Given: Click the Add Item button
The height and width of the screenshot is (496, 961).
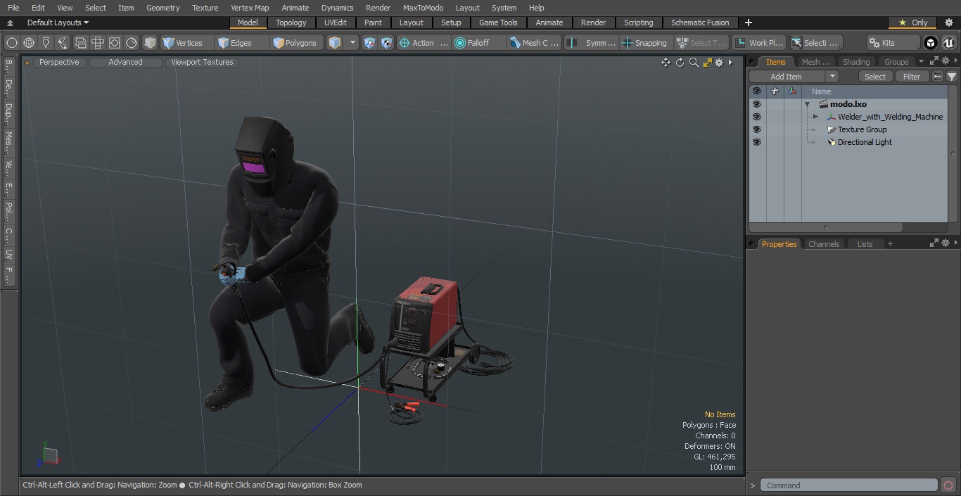Looking at the screenshot, I should tap(786, 77).
